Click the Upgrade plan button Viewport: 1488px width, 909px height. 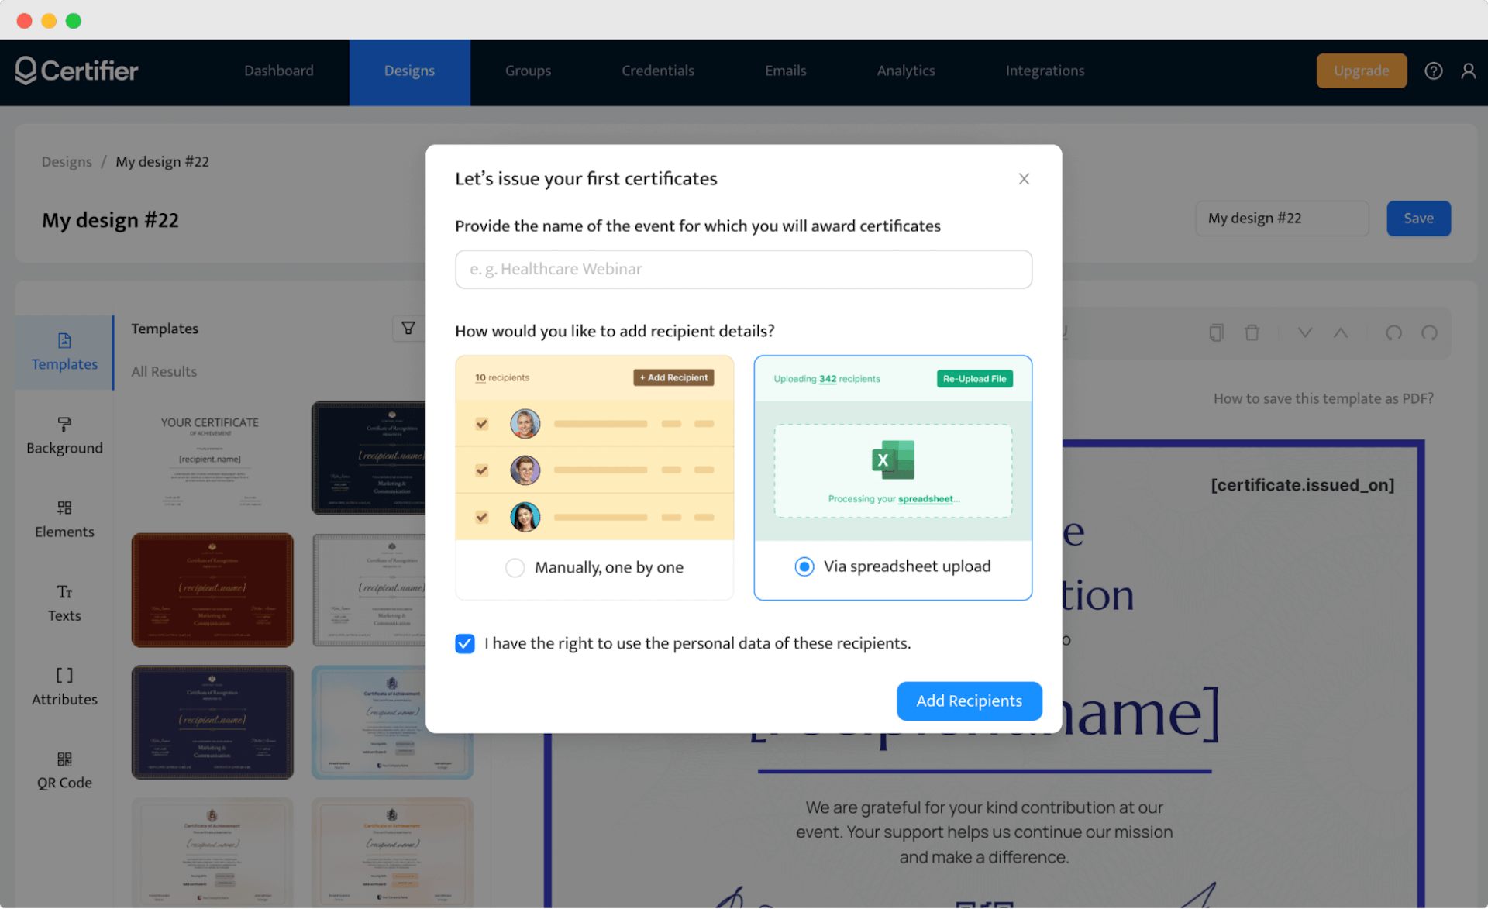1362,71
